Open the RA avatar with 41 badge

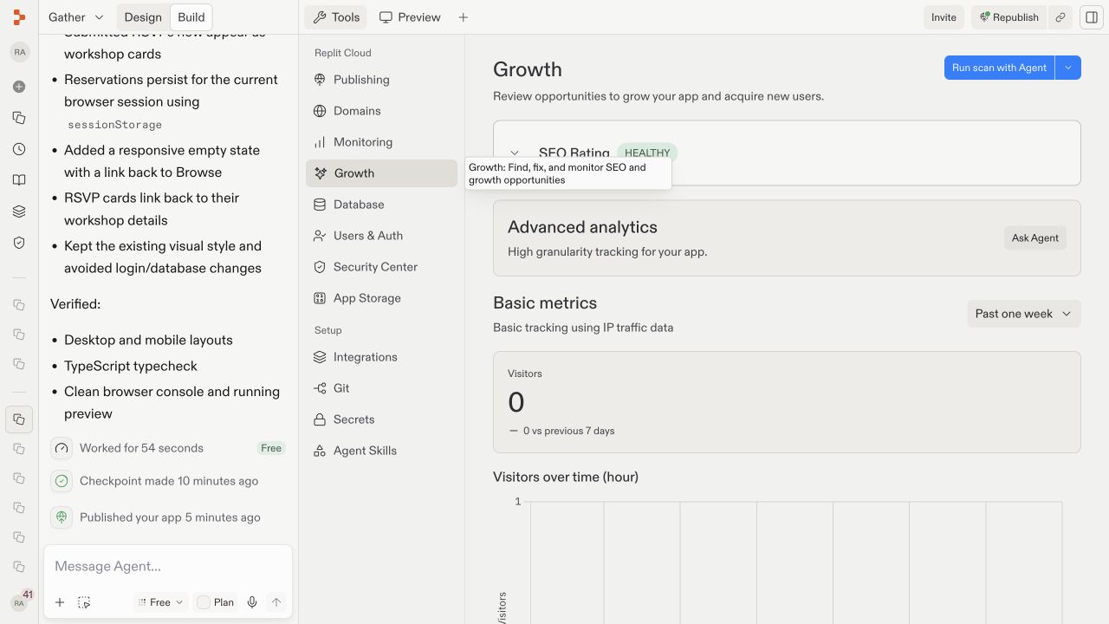tap(20, 601)
